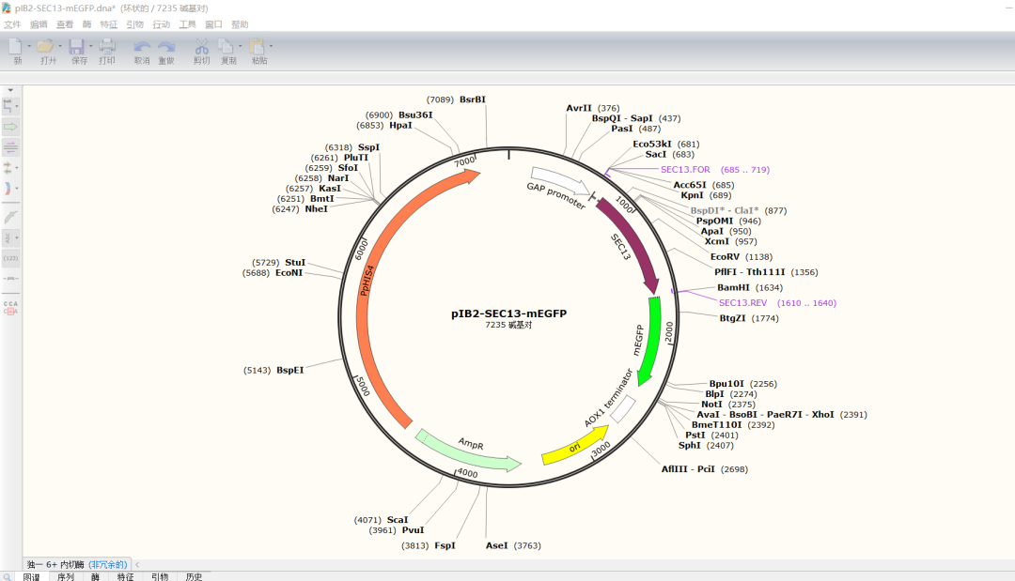This screenshot has width=1015, height=581.
Task: Click the Copy icon
Action: 226,47
